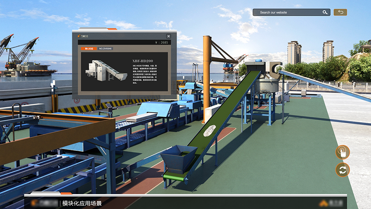Select the concrete slab on roller conveyor
This screenshot has width=371, height=209.
[x=141, y=117]
